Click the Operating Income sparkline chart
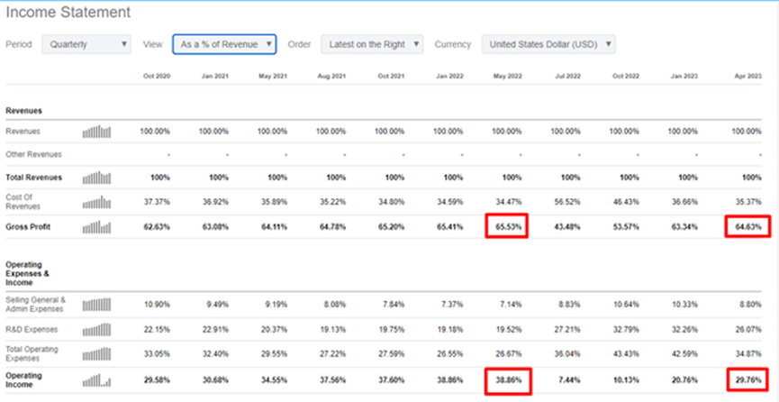 pos(97,380)
